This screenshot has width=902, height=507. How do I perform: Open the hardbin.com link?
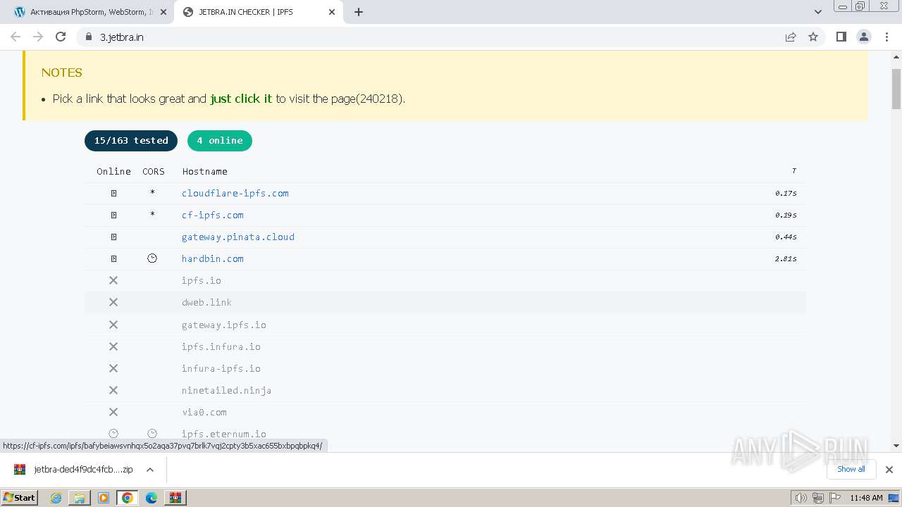[213, 258]
